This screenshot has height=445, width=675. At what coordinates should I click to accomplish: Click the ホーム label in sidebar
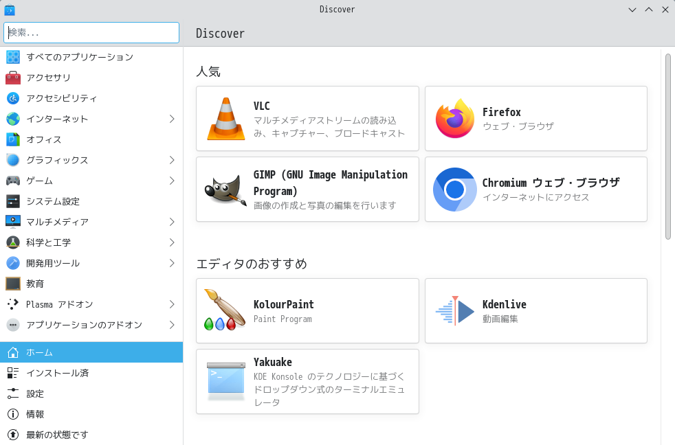pos(40,352)
